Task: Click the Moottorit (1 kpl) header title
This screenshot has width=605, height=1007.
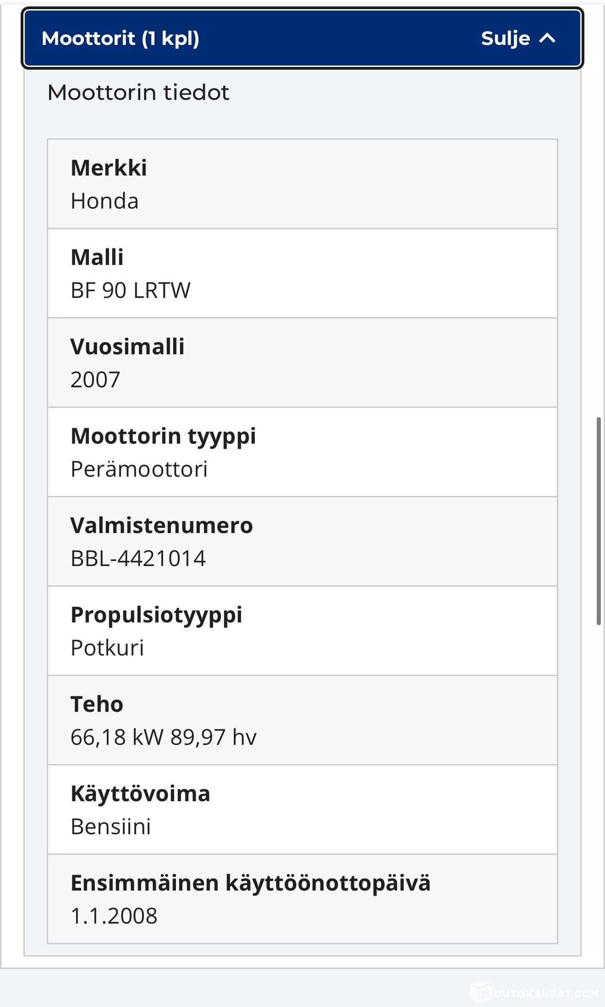Action: (x=121, y=39)
